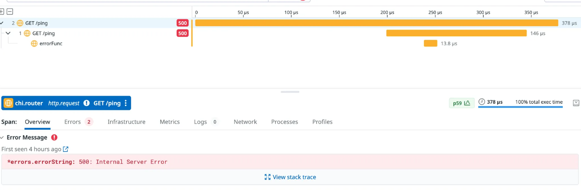Screen dimensions: 581x190
Task: Click the globe icon of top GET /ping span
Action: [20, 23]
